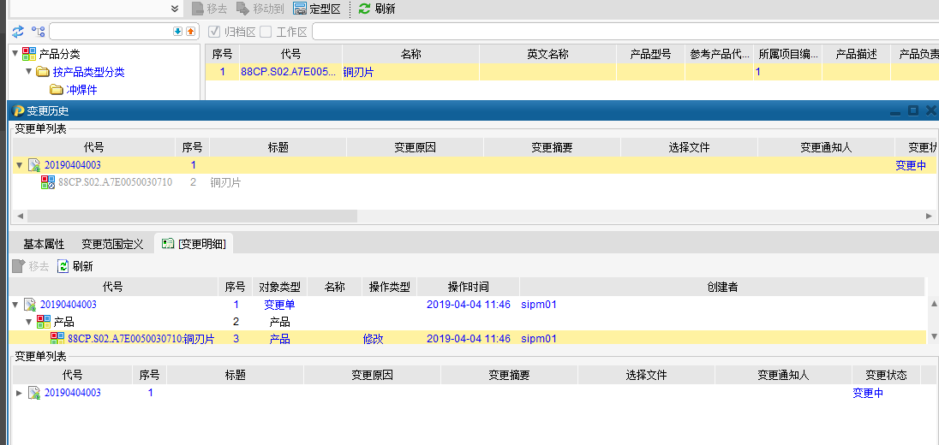The height and width of the screenshot is (445, 939).
Task: Sort 变更明细 by 操作时间 column
Action: 469,287
